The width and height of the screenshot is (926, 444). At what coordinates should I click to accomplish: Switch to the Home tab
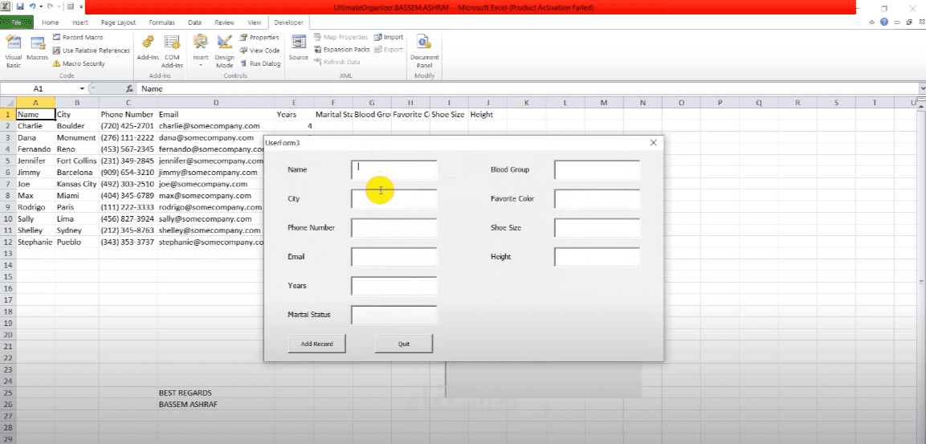(x=51, y=22)
